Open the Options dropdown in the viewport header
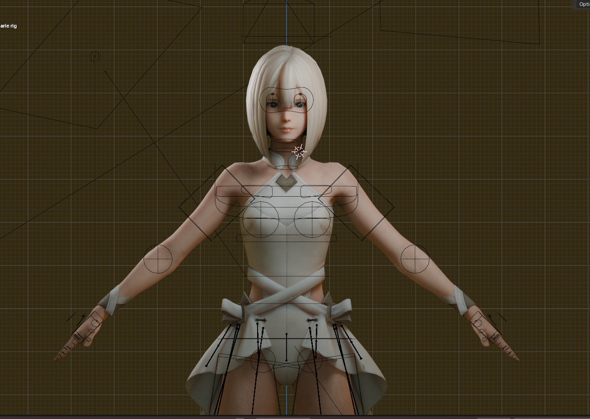 point(583,4)
